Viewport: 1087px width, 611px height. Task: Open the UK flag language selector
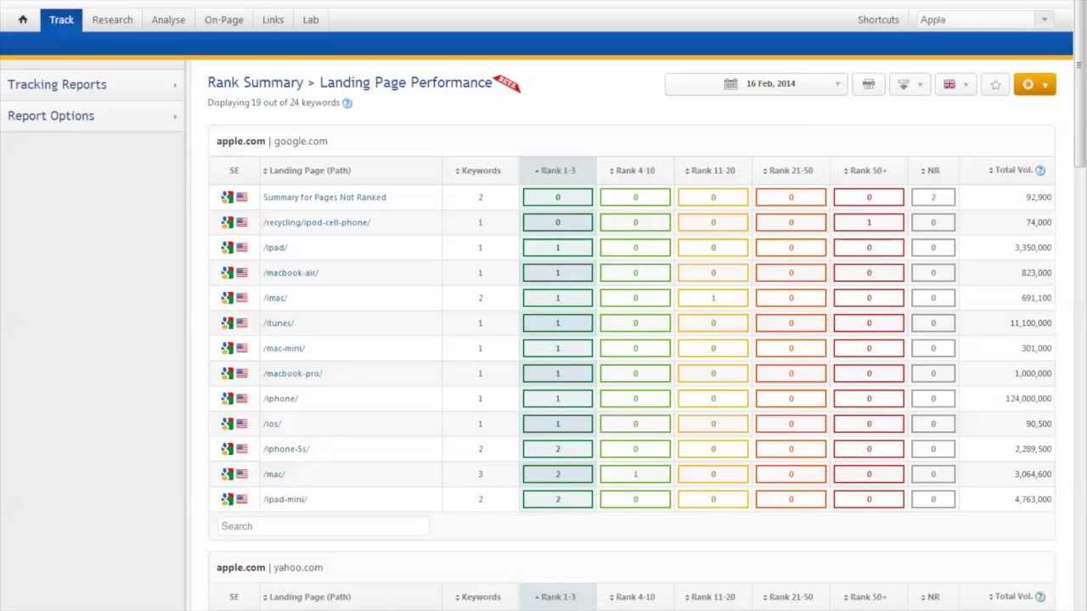point(955,84)
